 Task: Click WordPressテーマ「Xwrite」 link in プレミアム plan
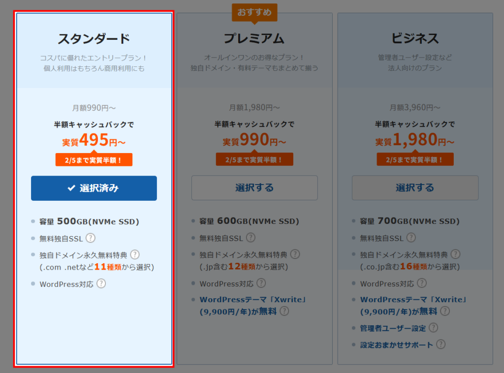click(252, 300)
